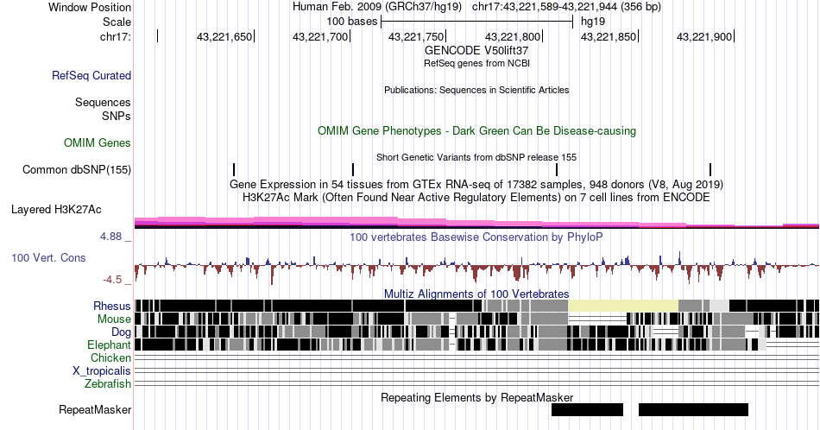Click Multiz Alignments of 100 Vertebrates title
This screenshot has height=430, width=820.
click(x=476, y=294)
